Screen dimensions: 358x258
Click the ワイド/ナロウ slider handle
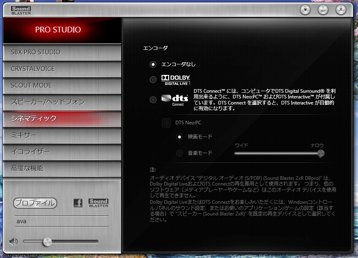(x=321, y=154)
